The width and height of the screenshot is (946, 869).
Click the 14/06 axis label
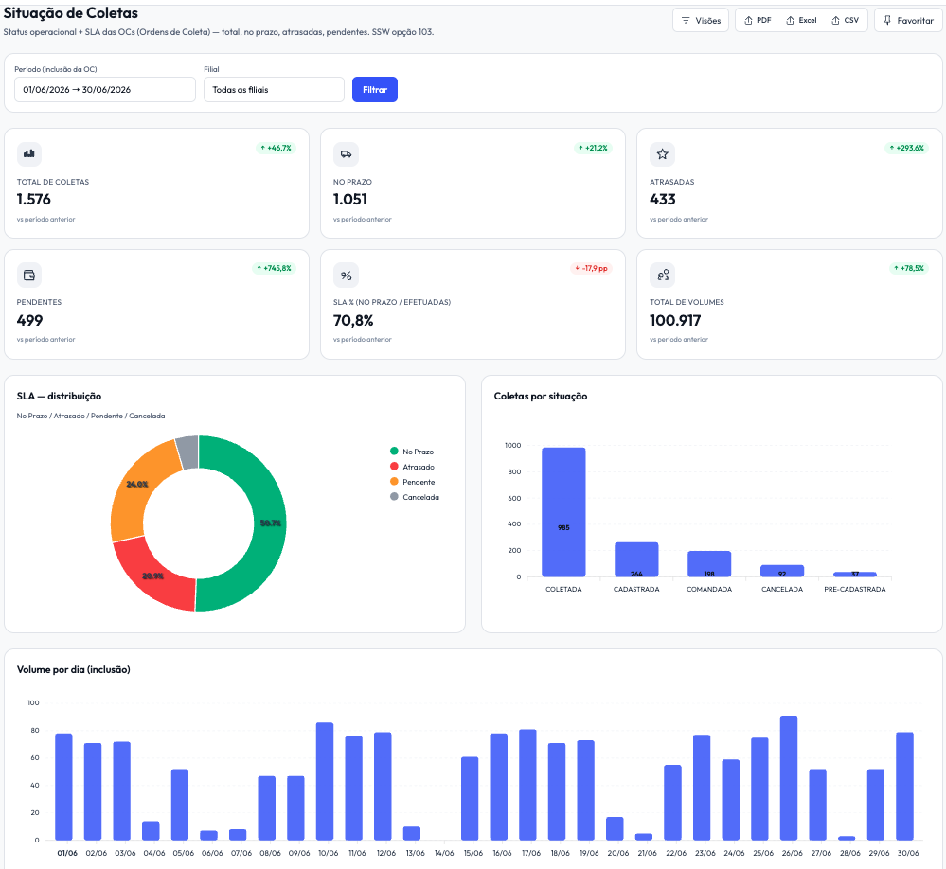tap(444, 853)
